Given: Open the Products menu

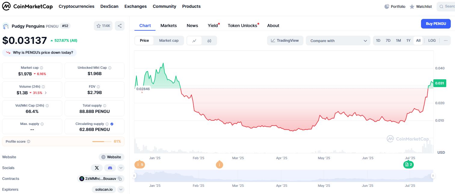Looking at the screenshot, I should coord(191,6).
